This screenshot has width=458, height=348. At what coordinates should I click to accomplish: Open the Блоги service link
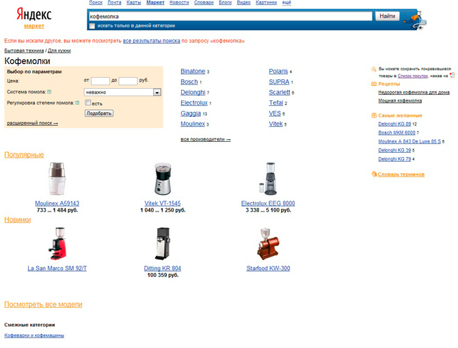[225, 2]
